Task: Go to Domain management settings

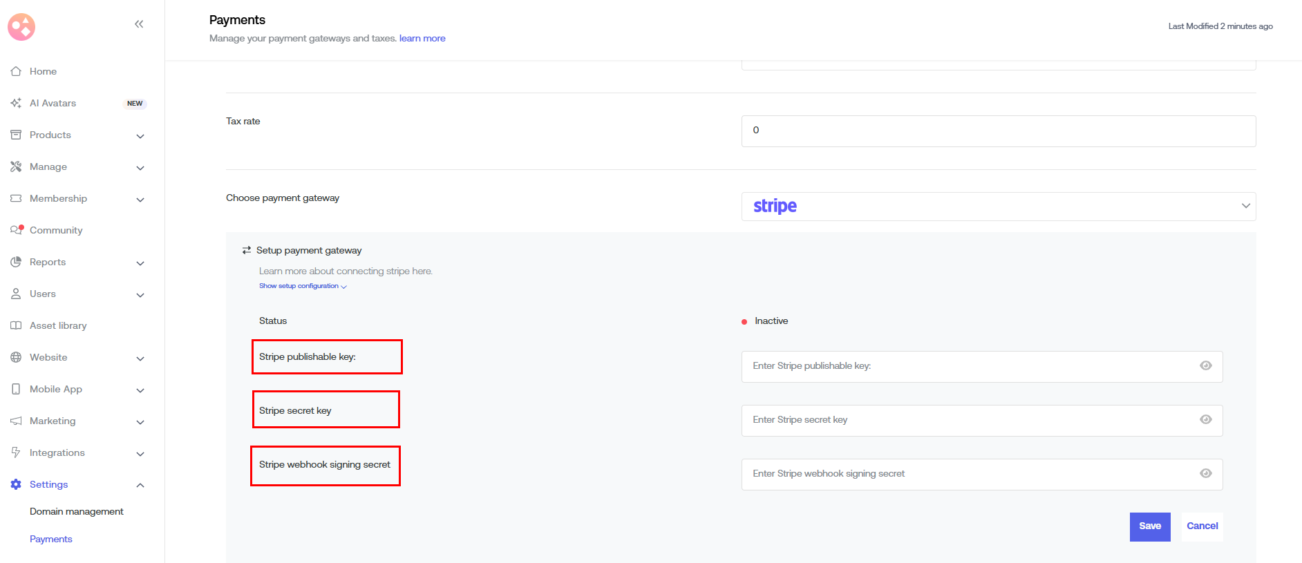Action: pos(77,511)
